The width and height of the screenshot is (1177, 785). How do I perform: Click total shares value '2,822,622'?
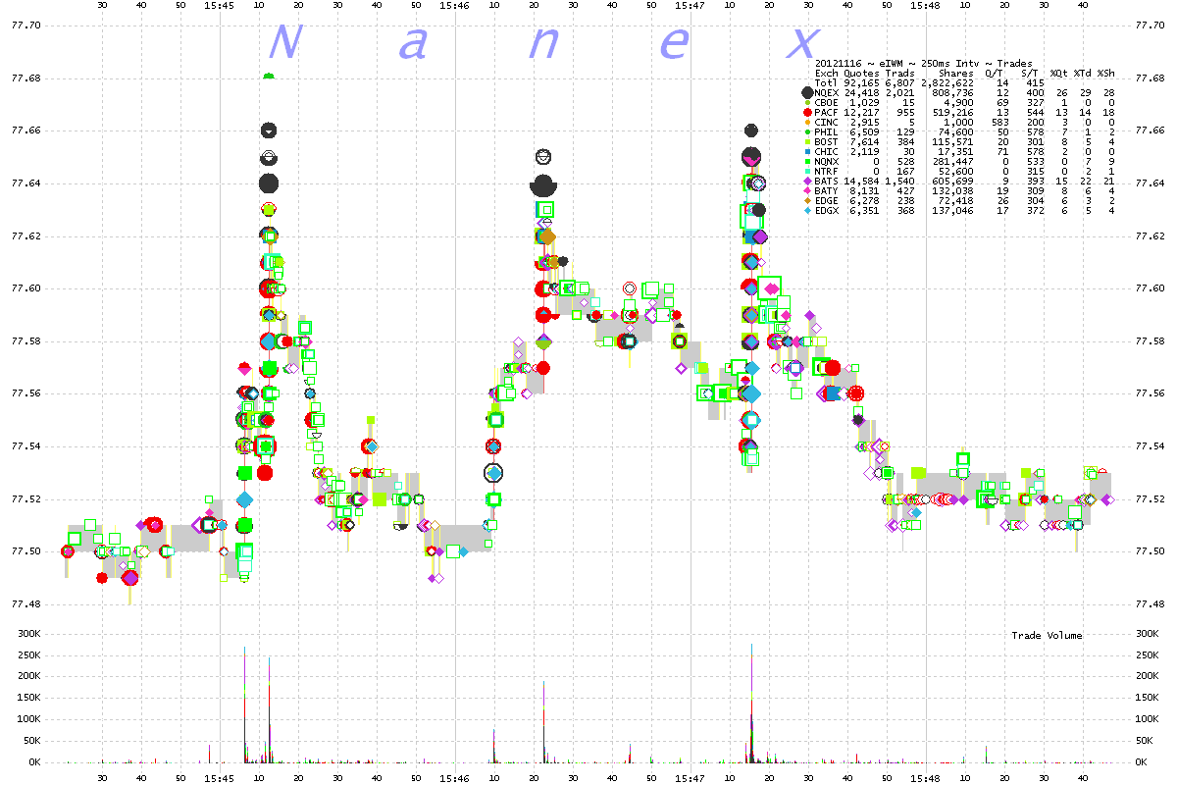(x=947, y=83)
